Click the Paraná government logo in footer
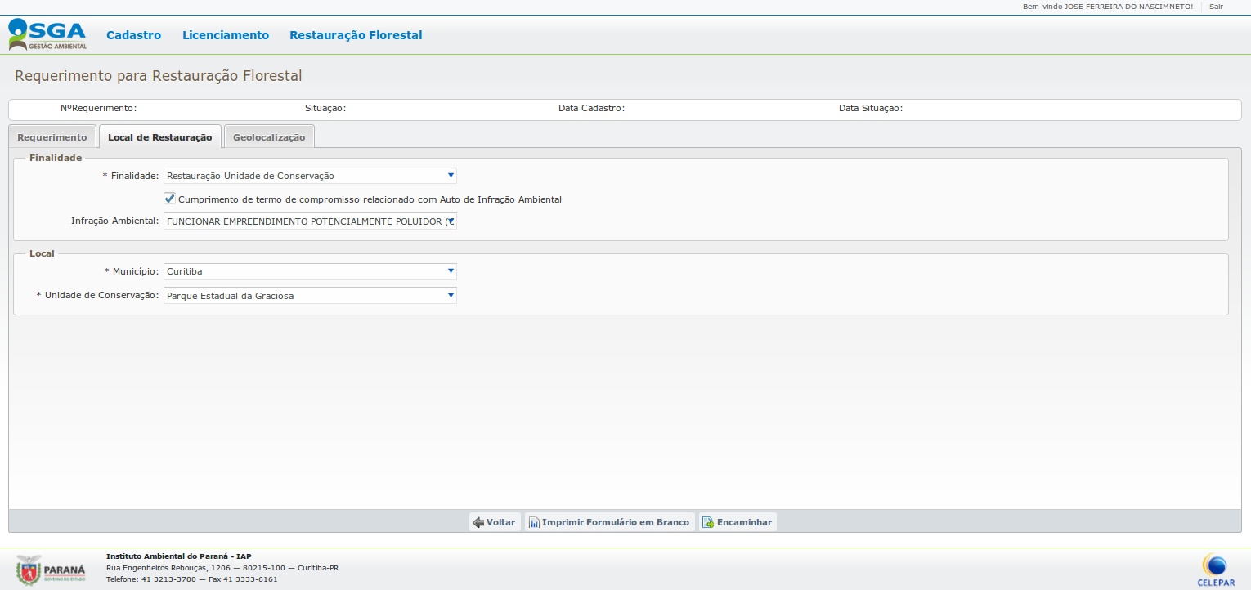 coord(51,570)
